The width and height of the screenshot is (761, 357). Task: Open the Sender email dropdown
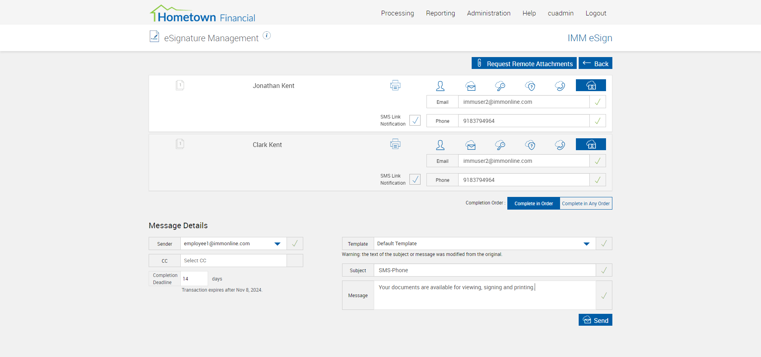pos(277,244)
